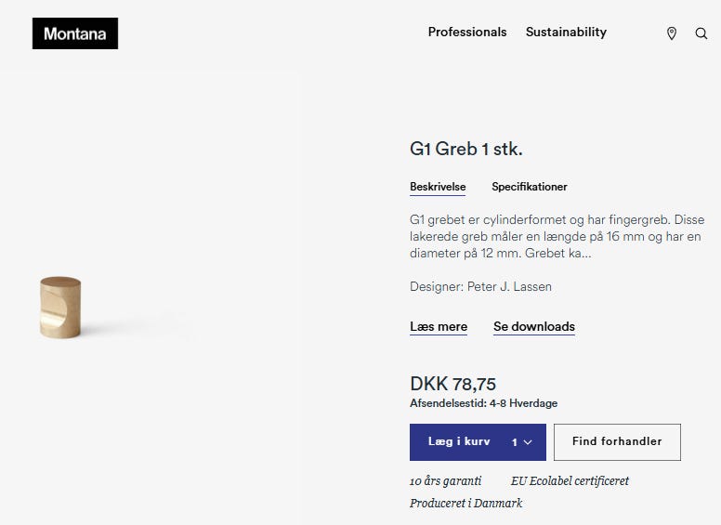Select the quantity value 1
This screenshot has height=525, width=721.
(515, 442)
